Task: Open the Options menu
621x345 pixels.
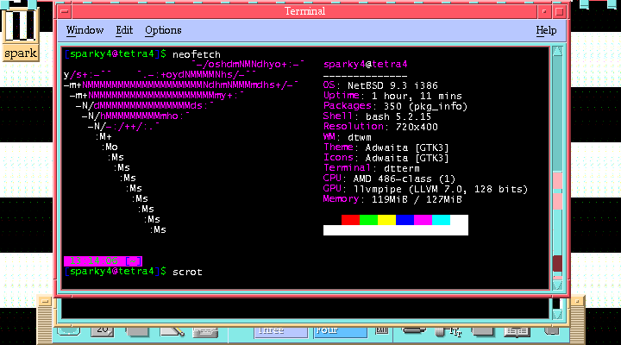Action: click(163, 30)
